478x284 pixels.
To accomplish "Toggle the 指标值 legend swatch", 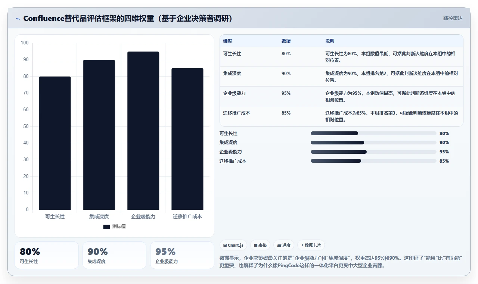I will click(106, 227).
